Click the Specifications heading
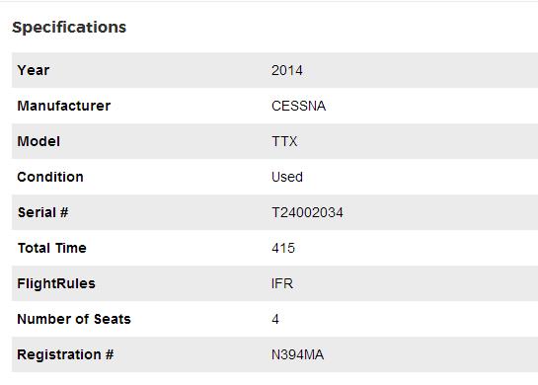Viewport: 538px width, 385px height. click(69, 28)
